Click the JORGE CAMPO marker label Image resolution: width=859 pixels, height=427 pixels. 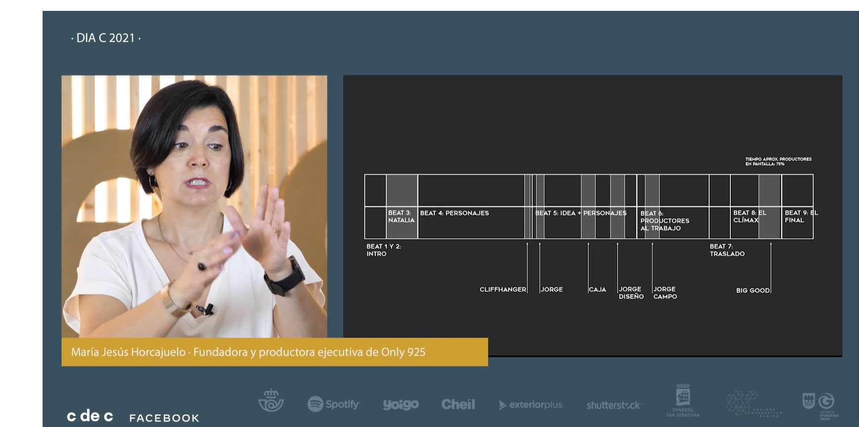[x=665, y=293]
